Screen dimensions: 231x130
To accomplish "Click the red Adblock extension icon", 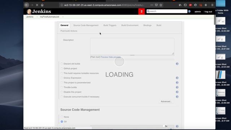I will (190, 5).
